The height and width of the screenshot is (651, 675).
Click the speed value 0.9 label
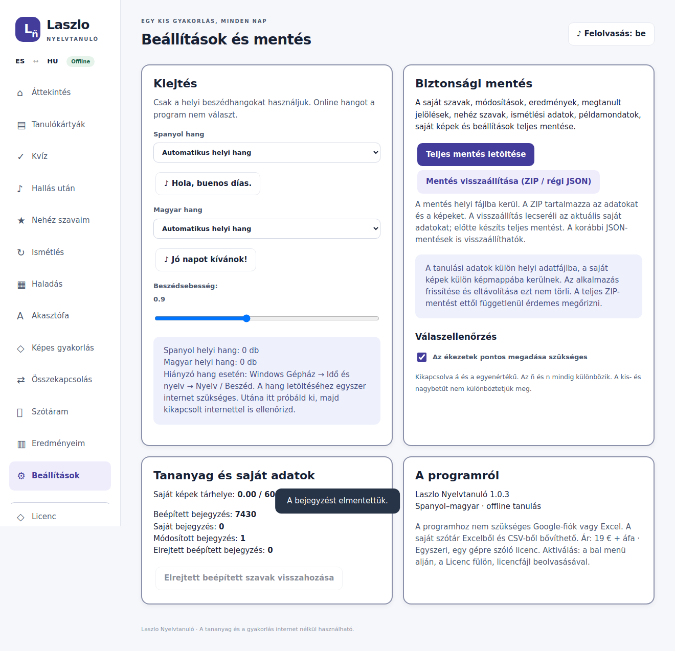(159, 299)
